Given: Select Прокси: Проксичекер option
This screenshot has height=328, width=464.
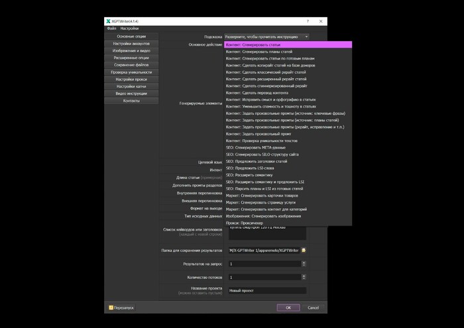Looking at the screenshot, I should pyautogui.click(x=288, y=224).
